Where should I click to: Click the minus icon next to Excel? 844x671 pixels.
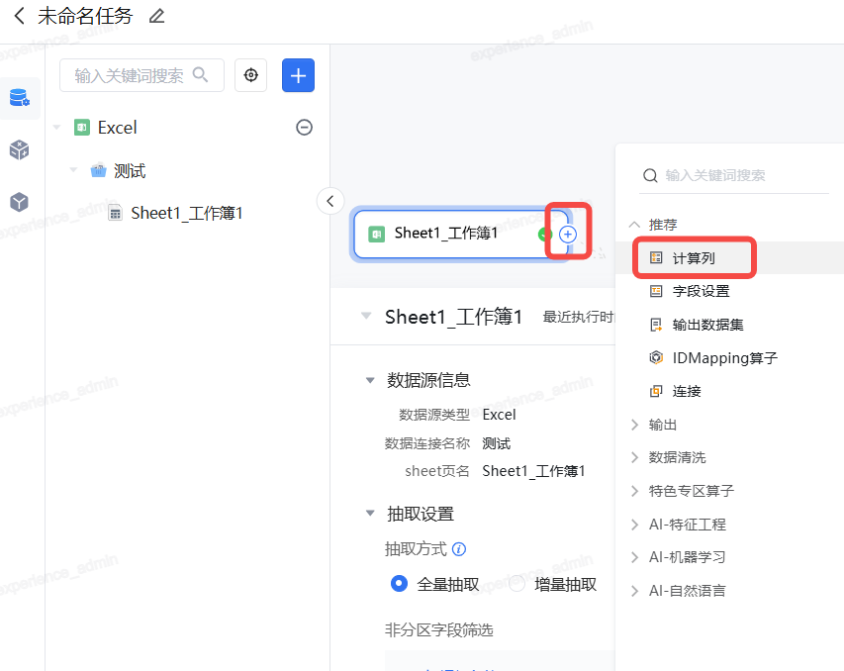point(305,128)
